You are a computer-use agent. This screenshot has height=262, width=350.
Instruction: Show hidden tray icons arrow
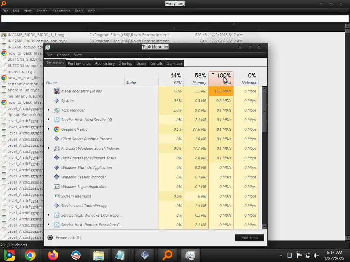coord(281,256)
